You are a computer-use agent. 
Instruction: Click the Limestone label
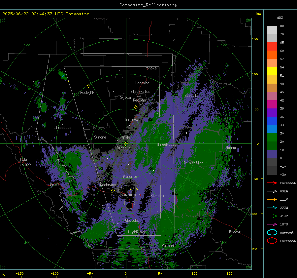point(62,128)
